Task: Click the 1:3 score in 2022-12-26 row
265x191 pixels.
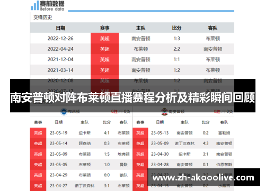Action: pos(176,39)
